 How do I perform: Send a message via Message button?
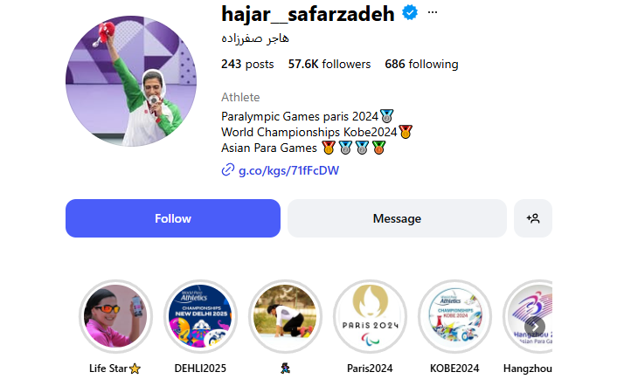click(397, 218)
